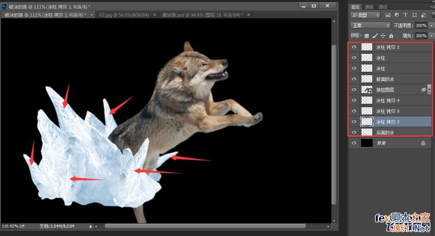
Task: Click the lock image pixels brush icon
Action: click(374, 35)
